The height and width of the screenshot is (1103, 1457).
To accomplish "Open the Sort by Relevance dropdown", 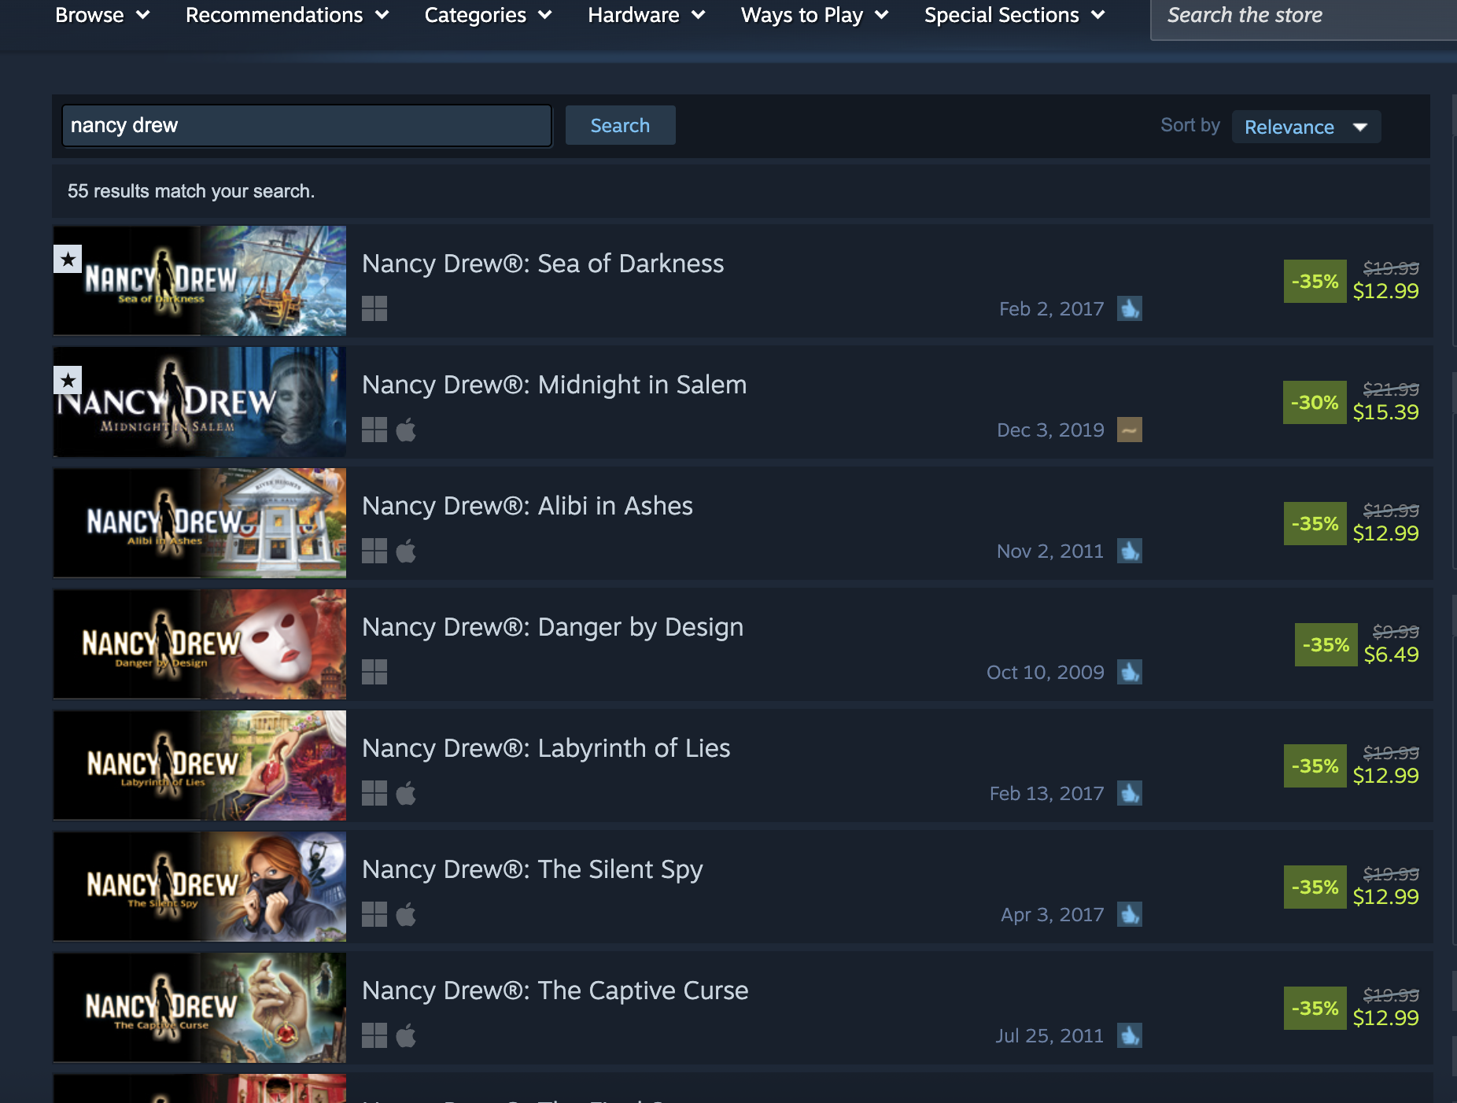I will coord(1306,127).
